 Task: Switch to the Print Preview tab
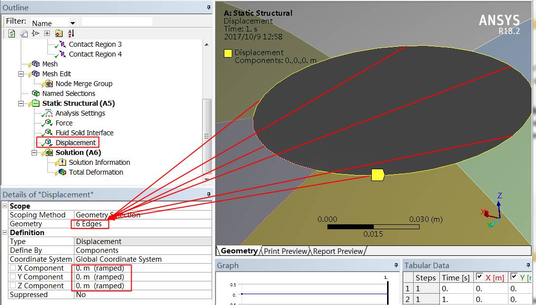click(286, 251)
